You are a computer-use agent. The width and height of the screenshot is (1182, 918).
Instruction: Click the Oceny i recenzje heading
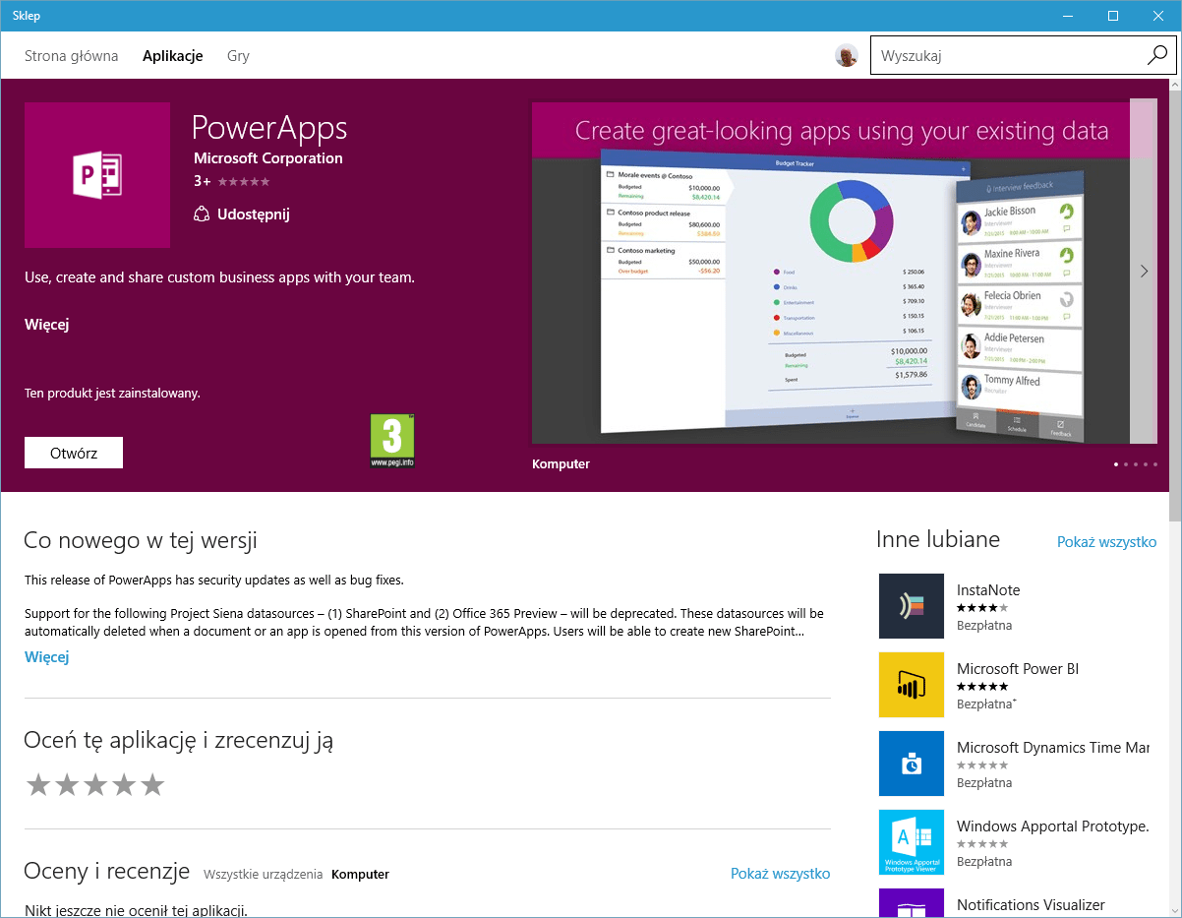point(107,871)
